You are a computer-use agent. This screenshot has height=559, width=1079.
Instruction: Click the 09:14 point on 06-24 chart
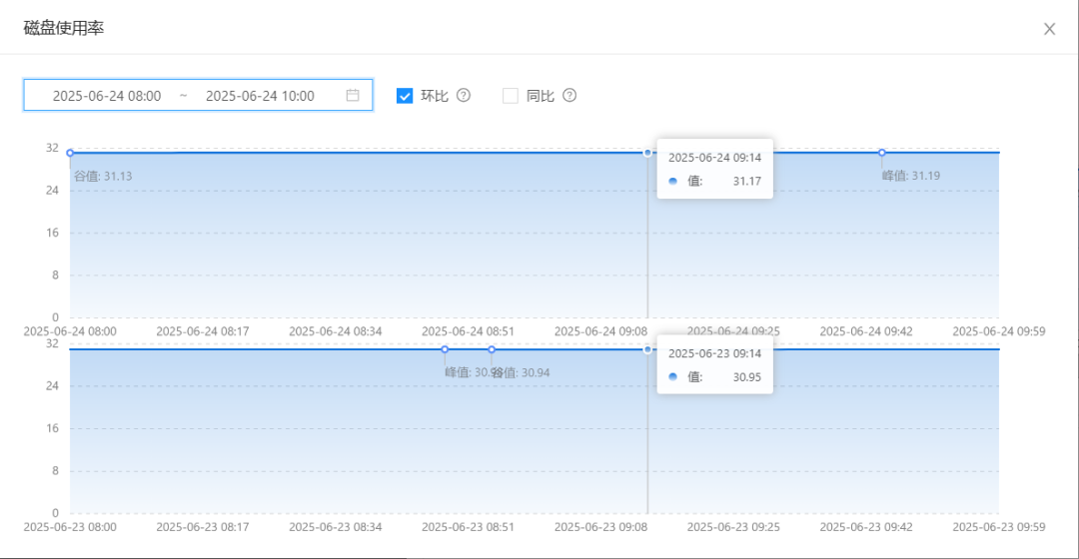pos(647,153)
